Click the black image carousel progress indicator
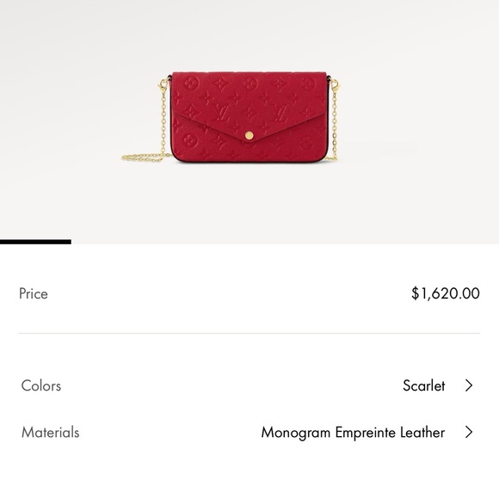 coord(35,242)
